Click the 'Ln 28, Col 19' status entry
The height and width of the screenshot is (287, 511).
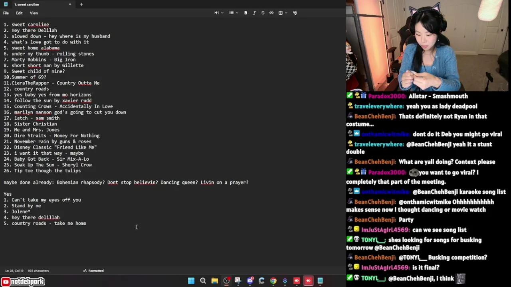click(14, 271)
